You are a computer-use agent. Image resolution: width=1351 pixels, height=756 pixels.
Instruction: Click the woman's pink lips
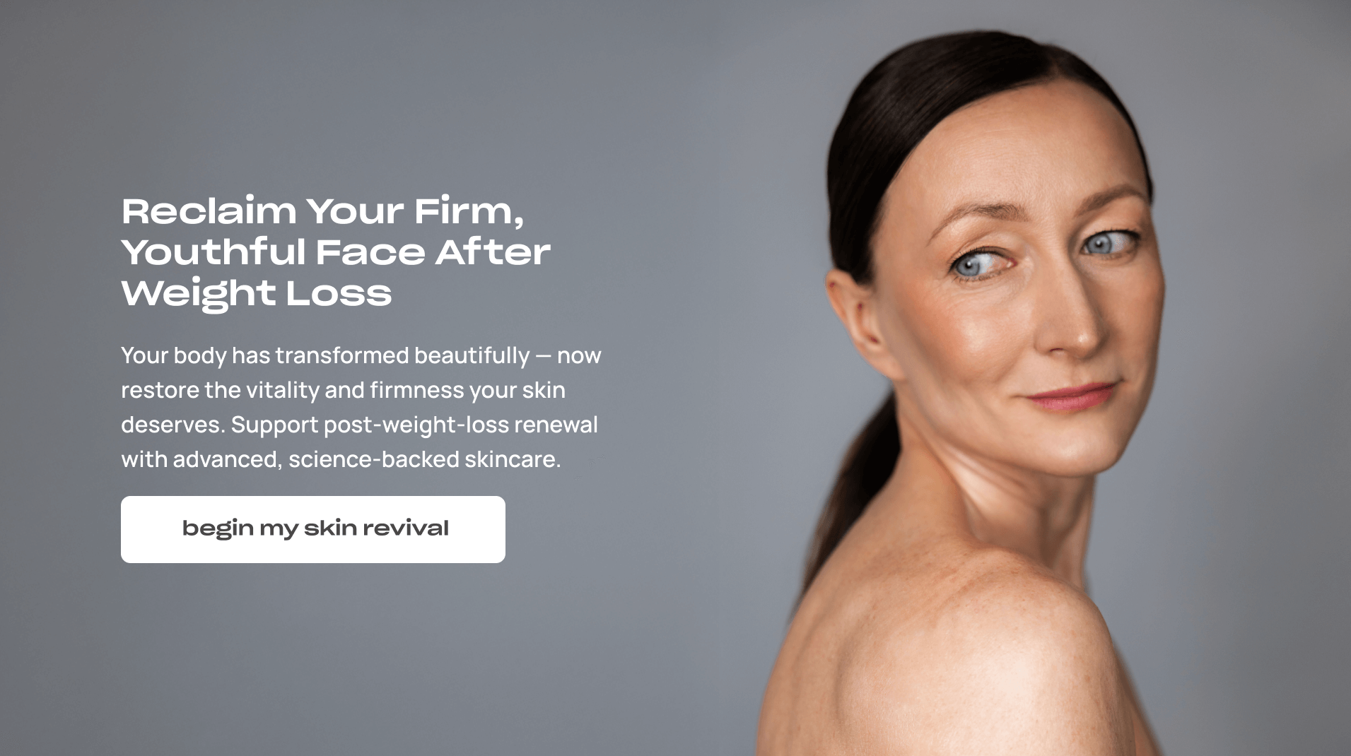(x=1072, y=396)
